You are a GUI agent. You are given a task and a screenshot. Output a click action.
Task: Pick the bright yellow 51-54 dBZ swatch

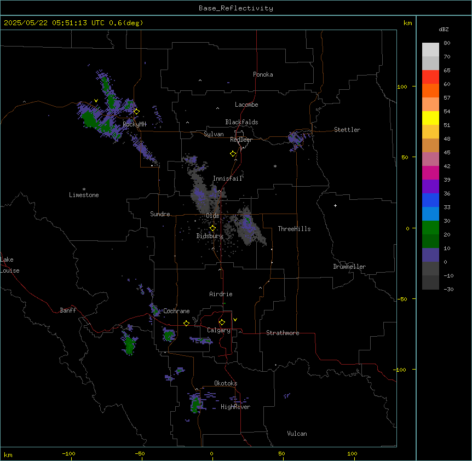(430, 118)
